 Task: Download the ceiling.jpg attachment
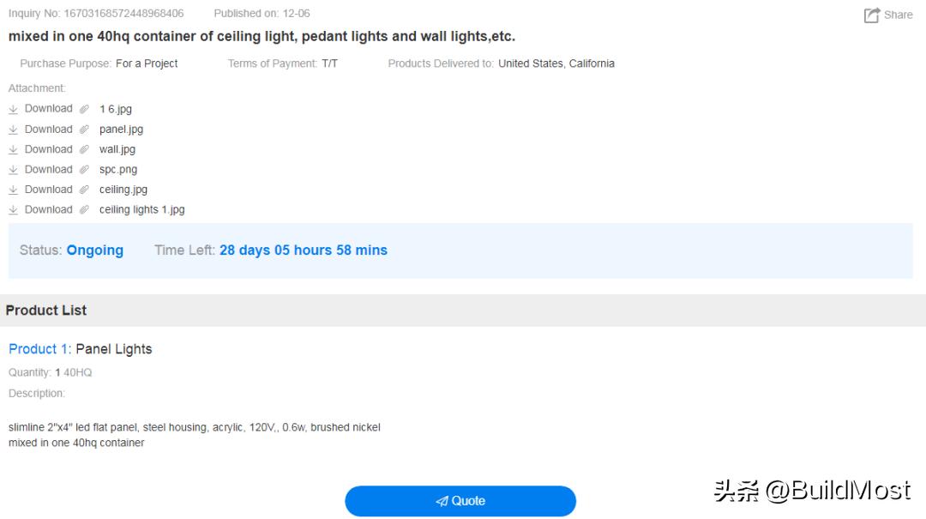pyautogui.click(x=48, y=190)
